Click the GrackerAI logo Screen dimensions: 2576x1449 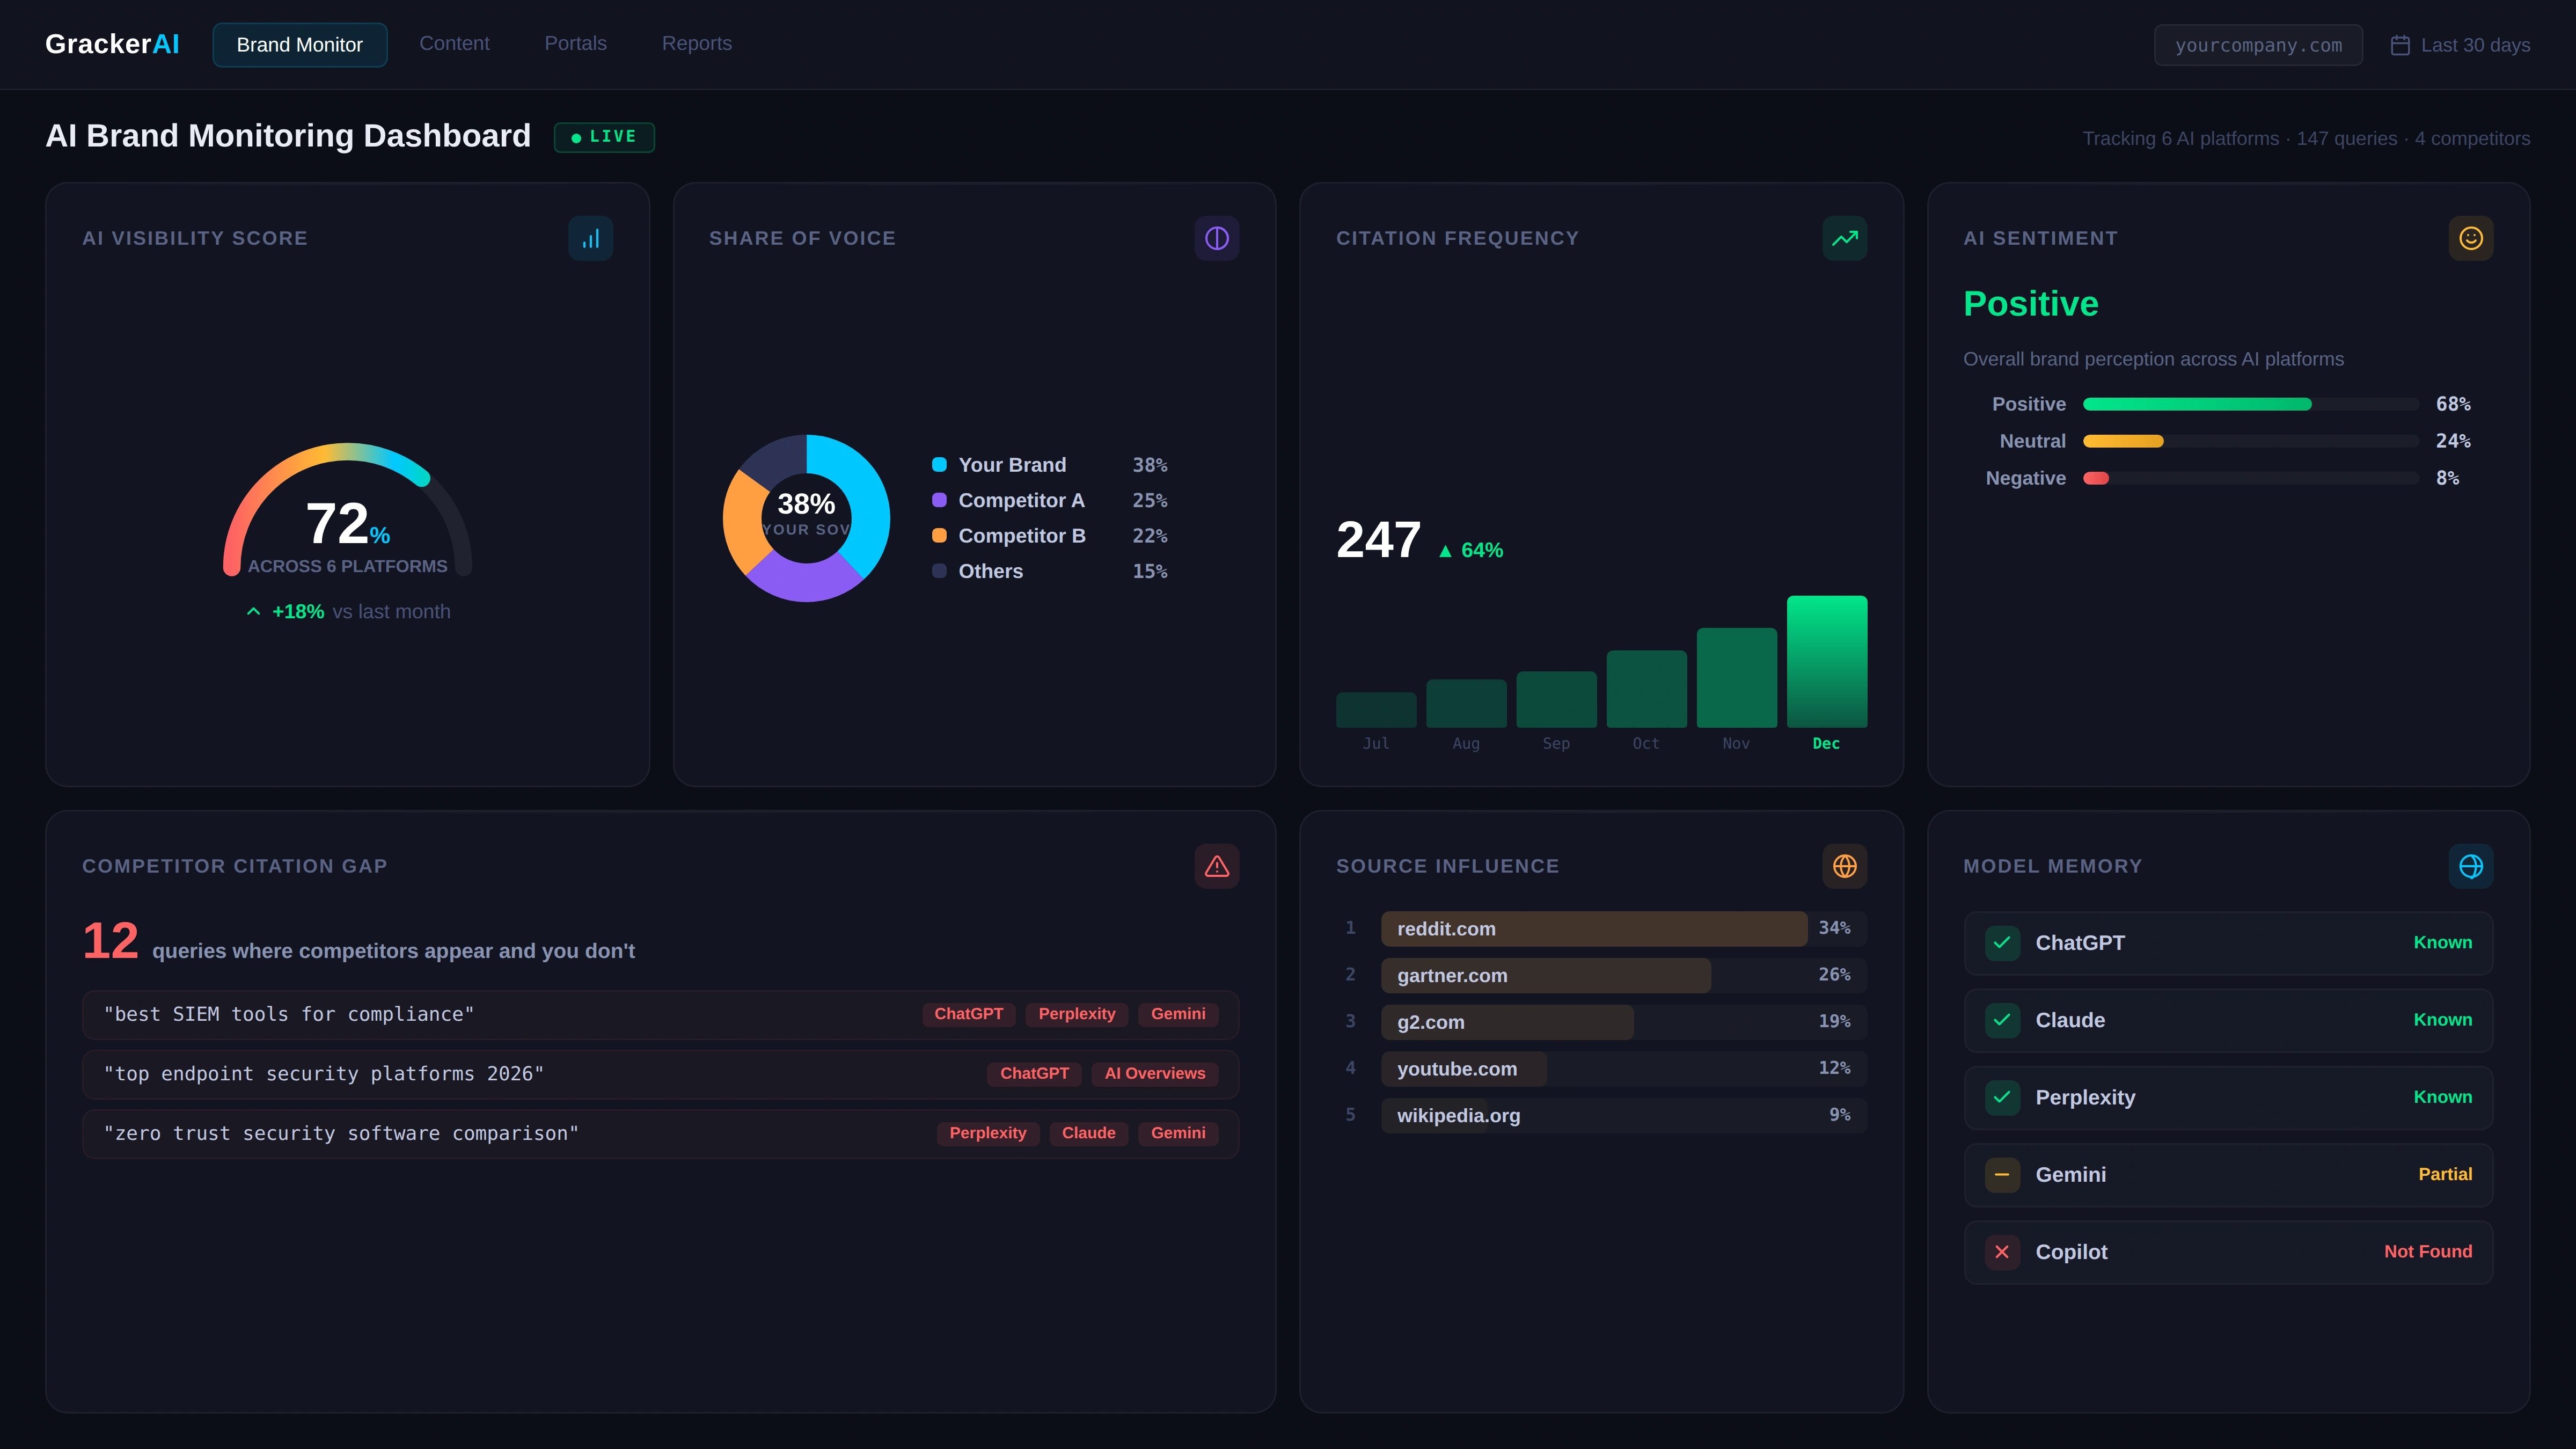[112, 44]
